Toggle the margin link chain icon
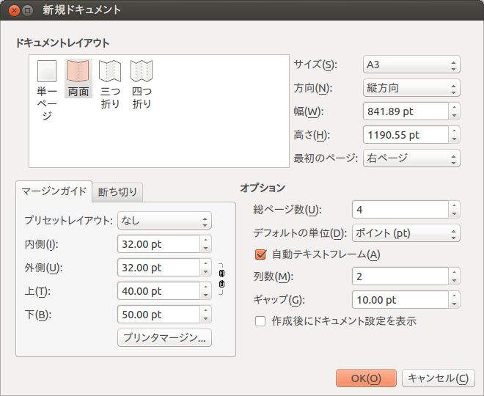 (221, 279)
